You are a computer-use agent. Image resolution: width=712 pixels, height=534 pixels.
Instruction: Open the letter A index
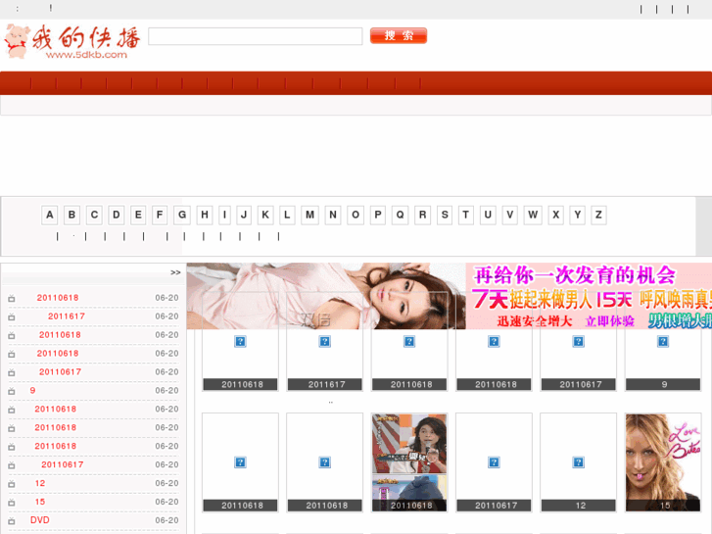click(50, 215)
